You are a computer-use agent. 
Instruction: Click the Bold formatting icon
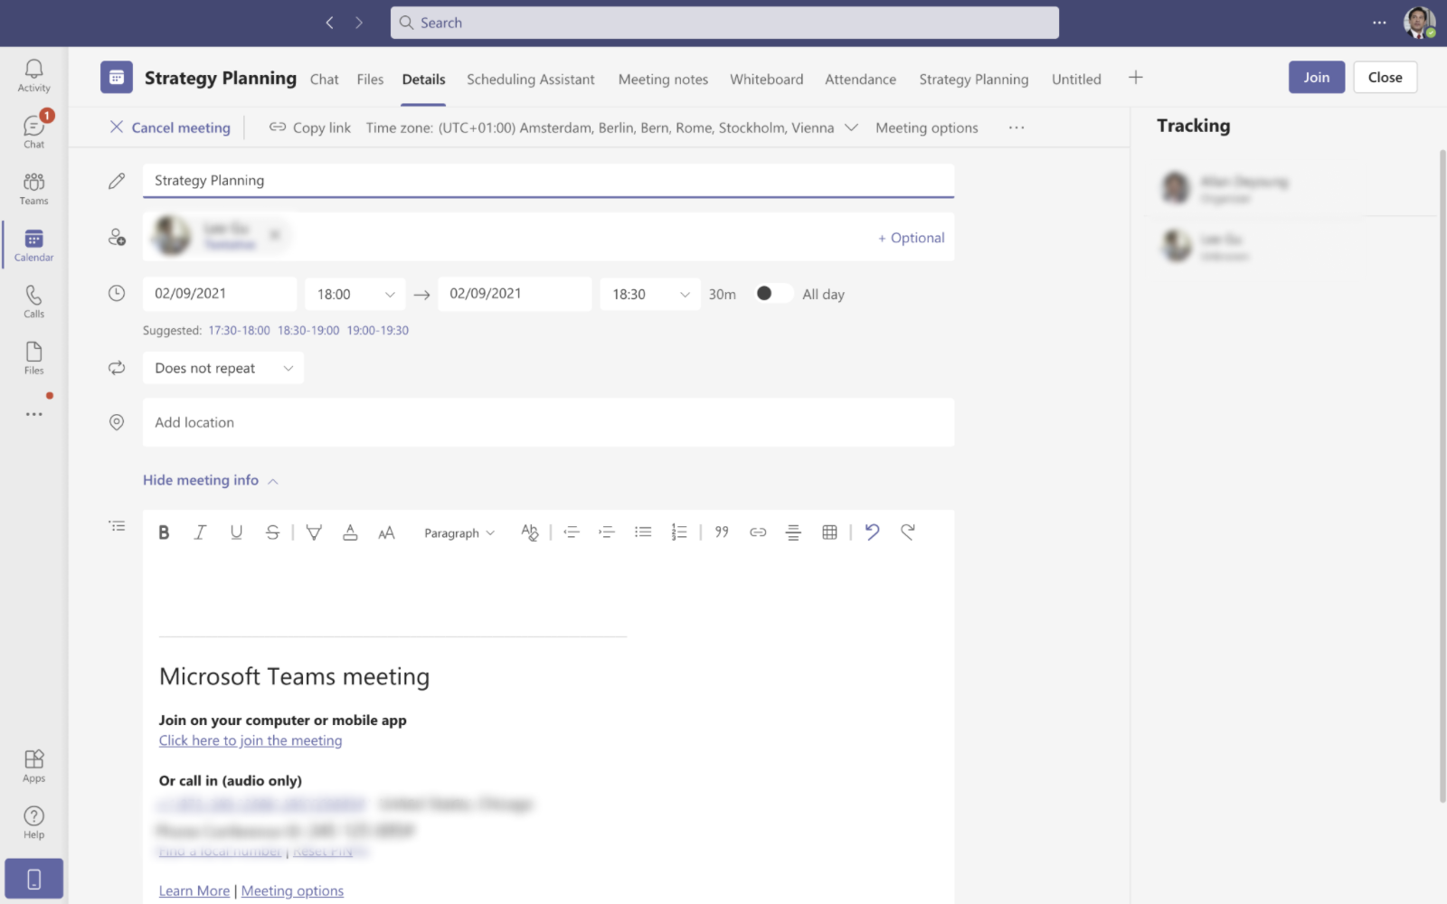pyautogui.click(x=164, y=532)
